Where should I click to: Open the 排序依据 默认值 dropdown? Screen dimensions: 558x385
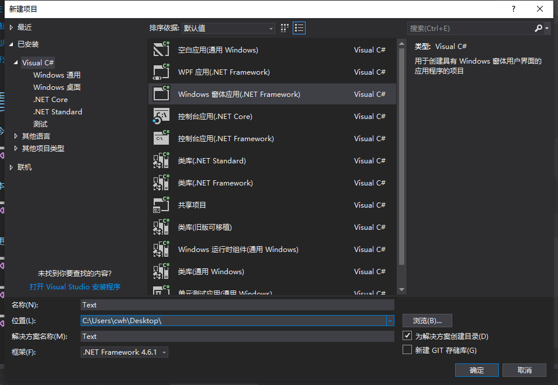tap(228, 28)
